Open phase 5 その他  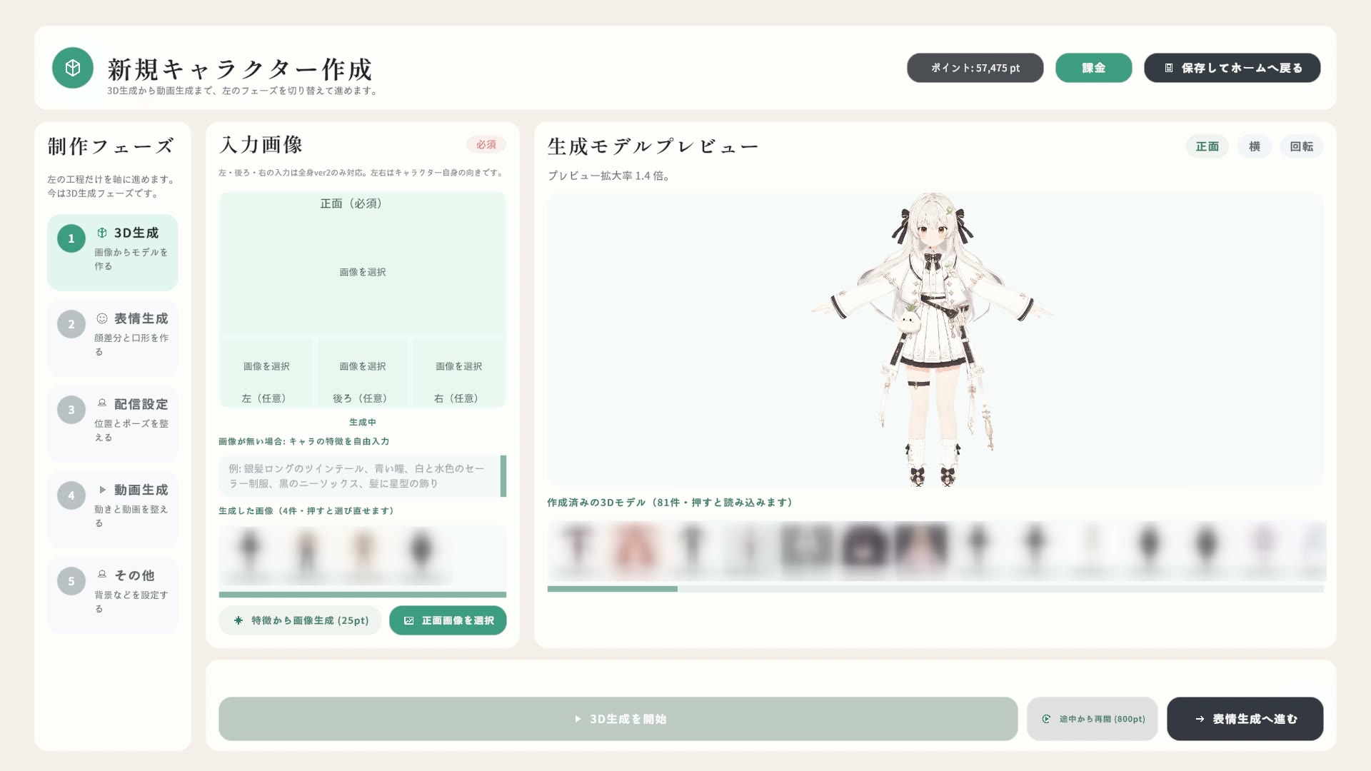pos(113,595)
